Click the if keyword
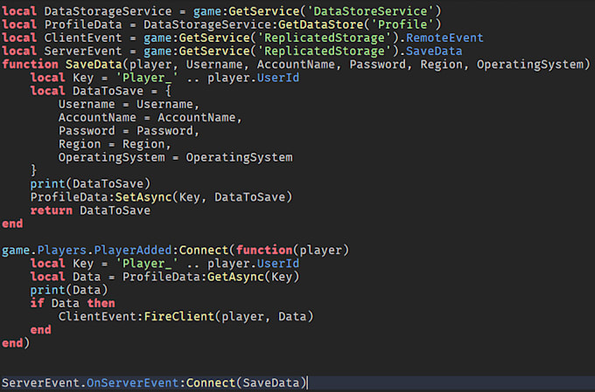This screenshot has width=595, height=392. pyautogui.click(x=37, y=303)
